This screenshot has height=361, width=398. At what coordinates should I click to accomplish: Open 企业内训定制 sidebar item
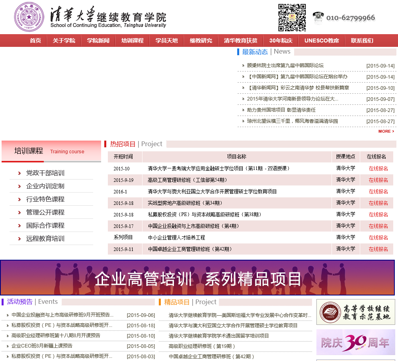pyautogui.click(x=45, y=186)
